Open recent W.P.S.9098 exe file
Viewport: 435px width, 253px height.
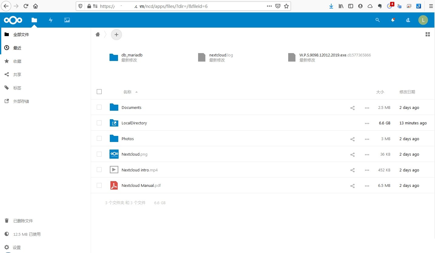tap(329, 57)
